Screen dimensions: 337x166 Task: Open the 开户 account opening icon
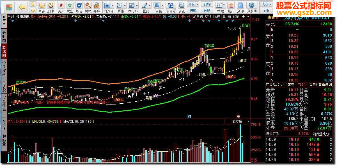97,5
